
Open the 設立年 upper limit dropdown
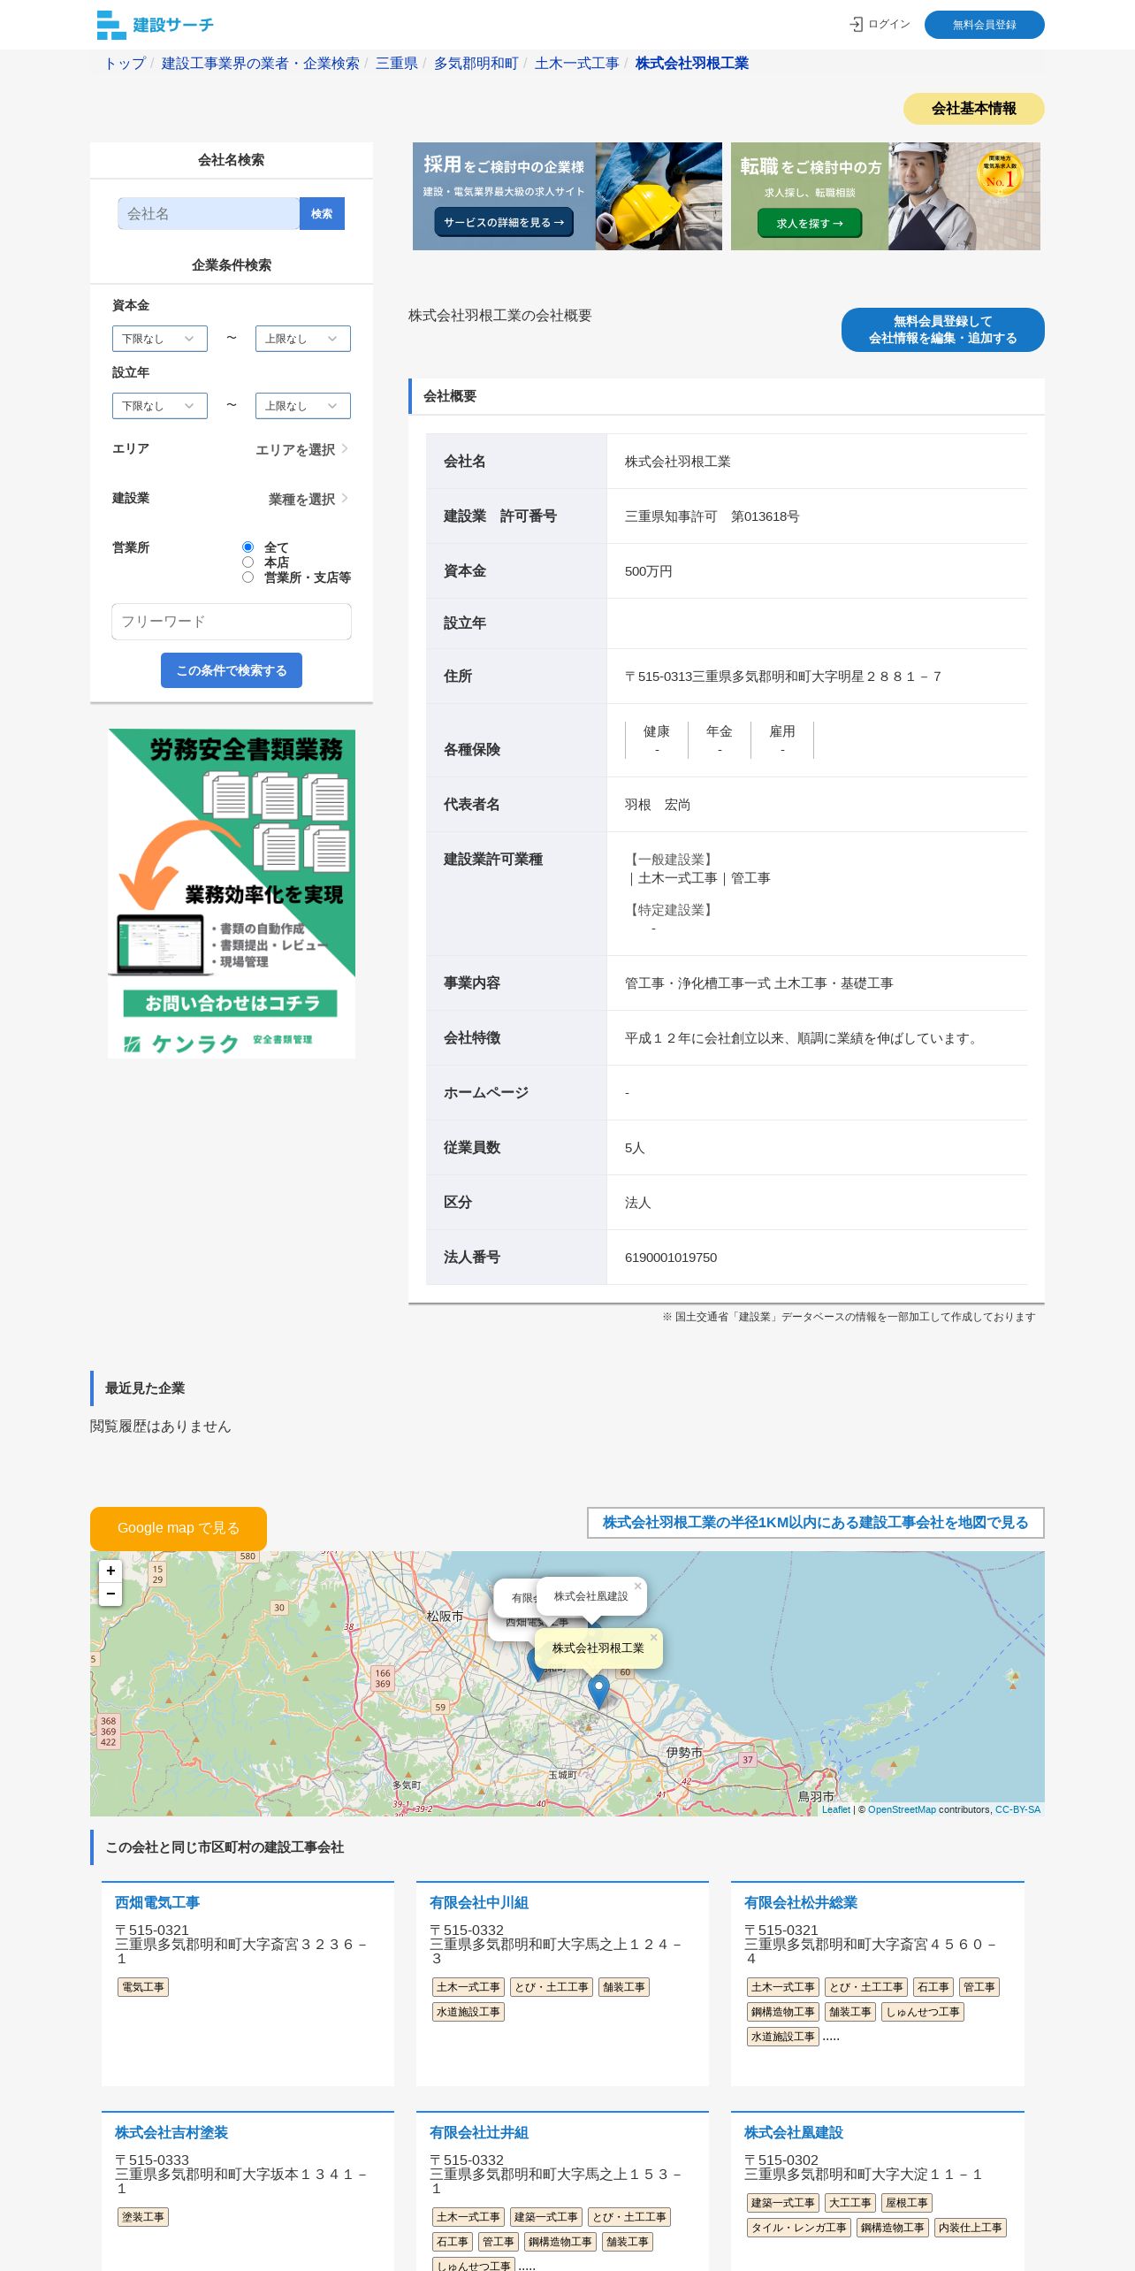(303, 406)
